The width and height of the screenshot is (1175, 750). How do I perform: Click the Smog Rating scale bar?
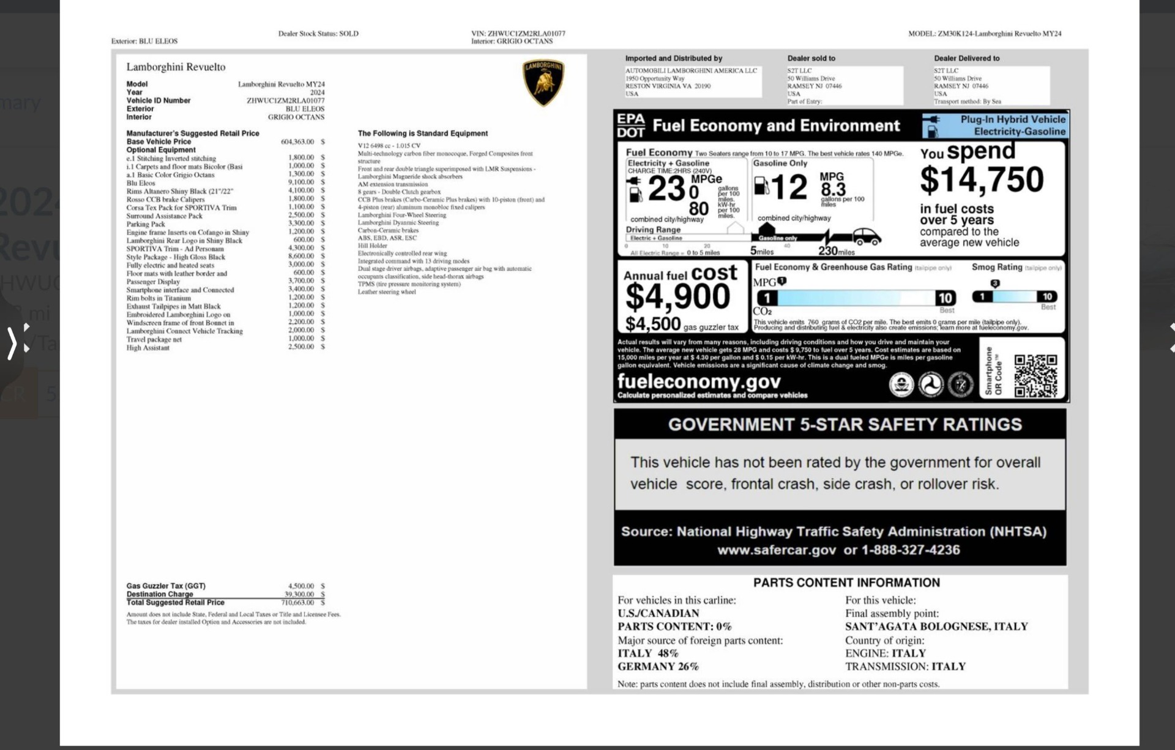tap(1015, 296)
